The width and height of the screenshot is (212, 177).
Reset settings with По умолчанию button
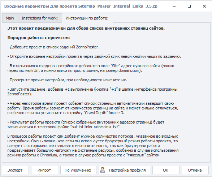pos(78,170)
